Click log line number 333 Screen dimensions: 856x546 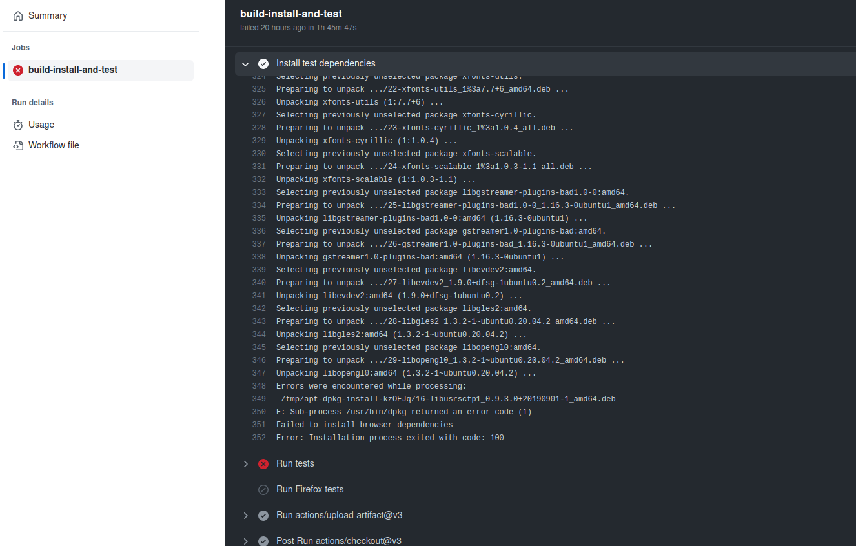pyautogui.click(x=259, y=192)
